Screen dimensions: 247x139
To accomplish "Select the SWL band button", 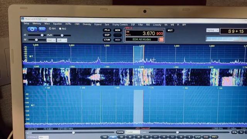I will pyautogui.click(x=206, y=137).
